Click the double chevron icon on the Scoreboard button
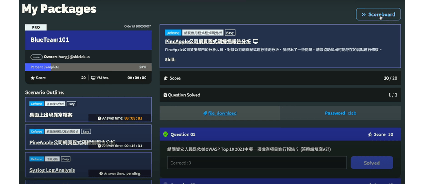The width and height of the screenshot is (422, 184). coord(364,14)
